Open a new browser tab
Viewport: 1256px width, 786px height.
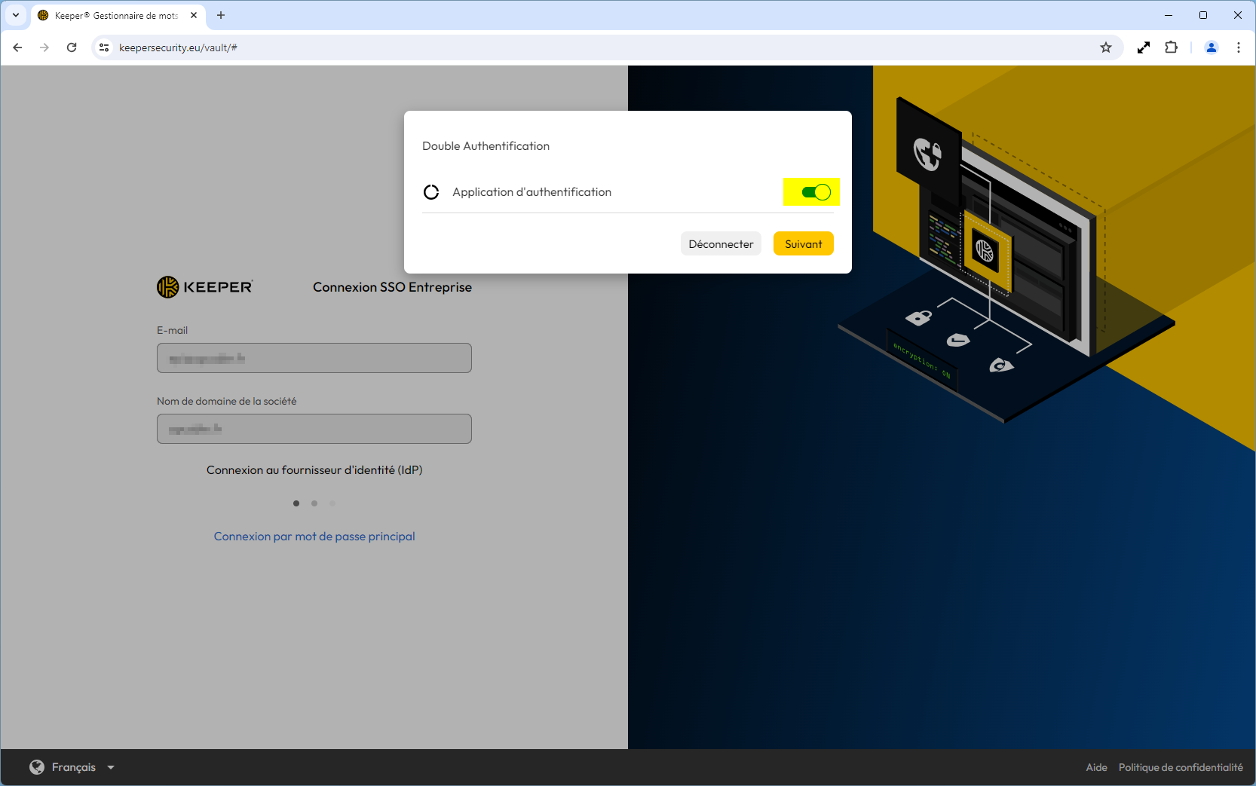tap(221, 15)
